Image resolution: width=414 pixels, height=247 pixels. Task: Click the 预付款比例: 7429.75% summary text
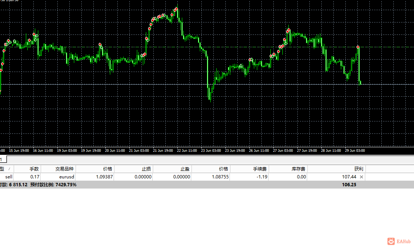(53, 185)
